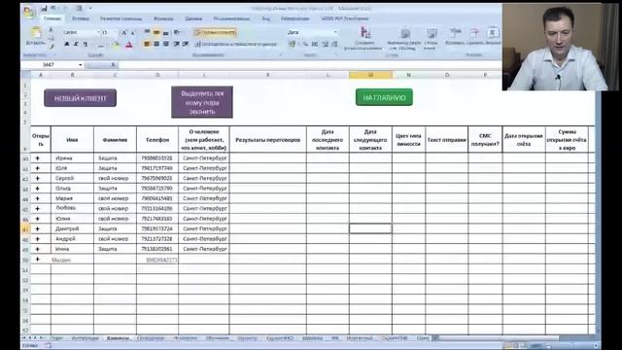
Task: Click the percent style icon
Action: (x=305, y=44)
